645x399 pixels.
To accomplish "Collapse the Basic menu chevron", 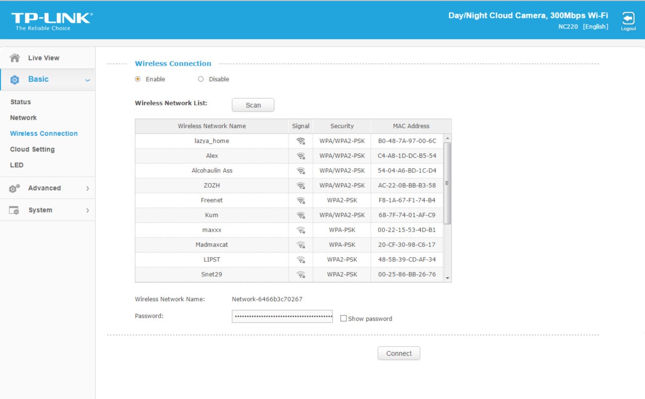I will coord(88,80).
